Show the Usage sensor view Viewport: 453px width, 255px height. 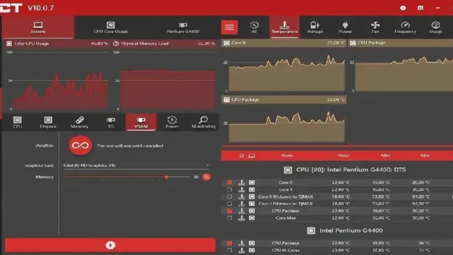[x=435, y=25]
